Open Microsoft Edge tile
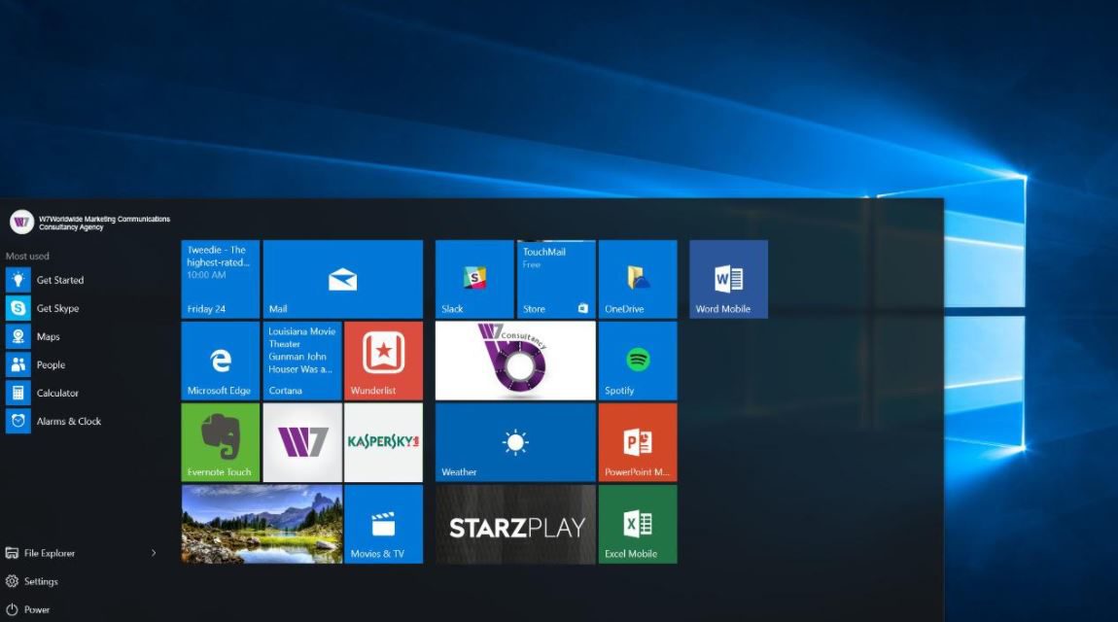 (x=221, y=361)
